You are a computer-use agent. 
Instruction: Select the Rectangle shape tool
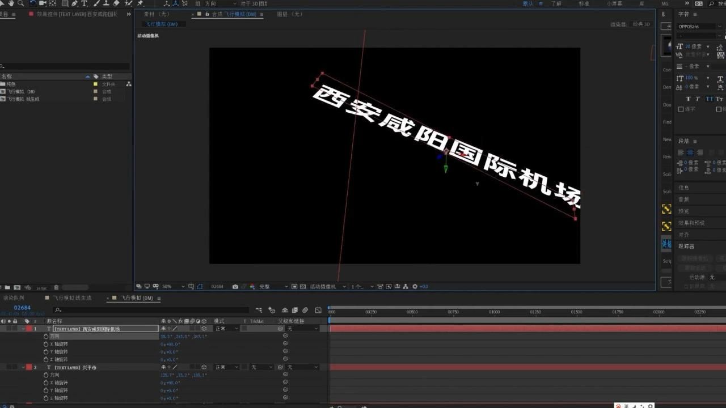65,3
